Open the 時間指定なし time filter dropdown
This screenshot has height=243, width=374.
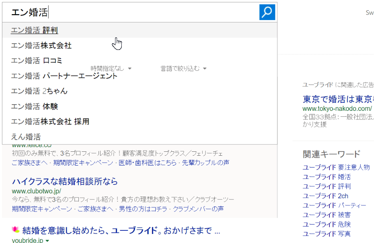(x=111, y=68)
